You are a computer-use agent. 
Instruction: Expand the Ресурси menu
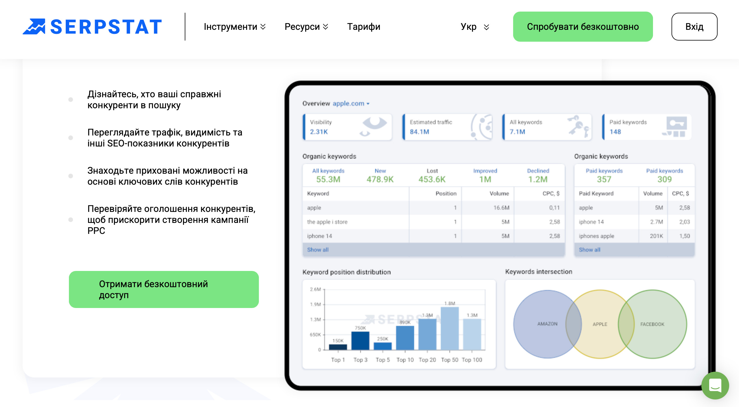pos(306,27)
